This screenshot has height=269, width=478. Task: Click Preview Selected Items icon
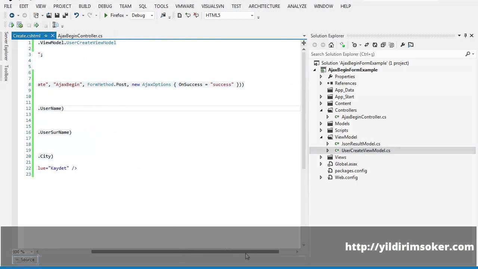tap(411, 45)
